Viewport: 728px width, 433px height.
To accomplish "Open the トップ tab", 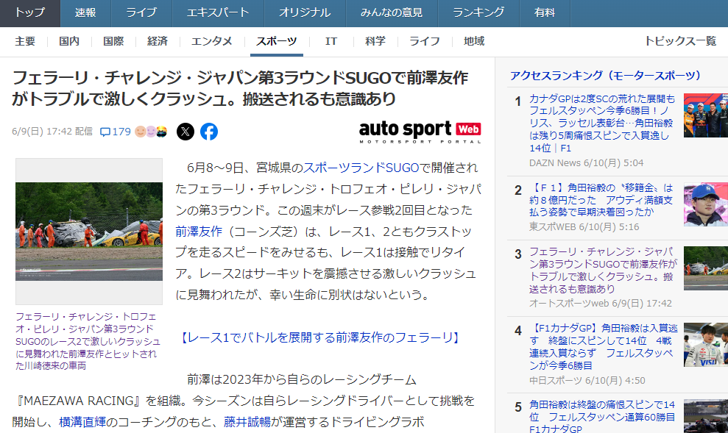I will pyautogui.click(x=30, y=13).
